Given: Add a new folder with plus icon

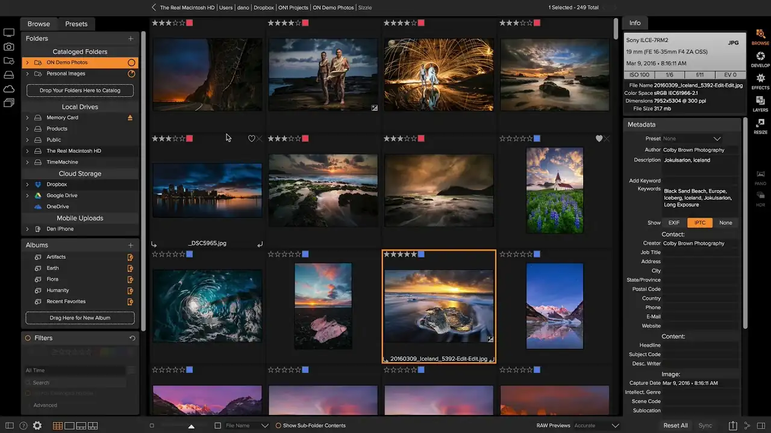Looking at the screenshot, I should tap(131, 38).
